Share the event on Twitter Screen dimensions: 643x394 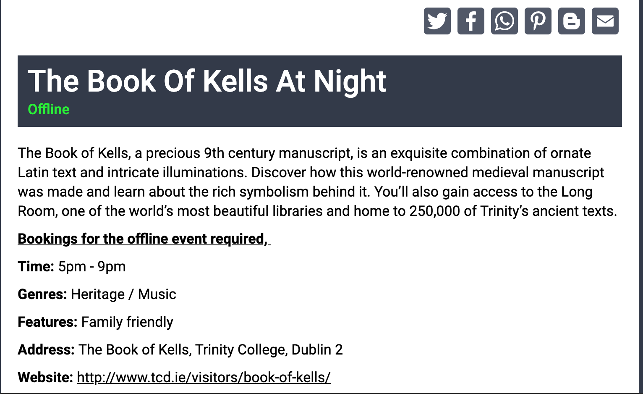click(437, 21)
